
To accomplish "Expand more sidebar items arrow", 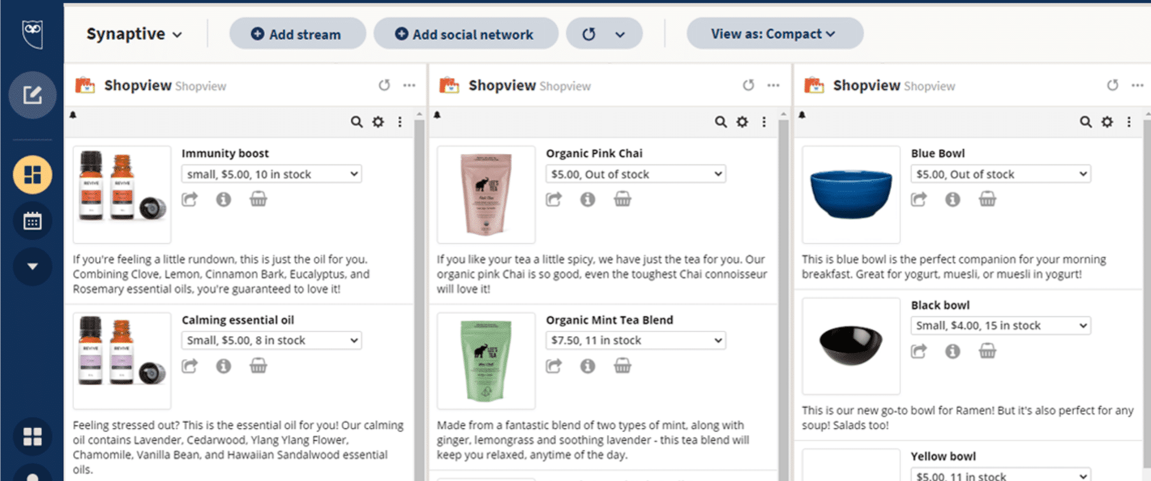I will tap(32, 266).
